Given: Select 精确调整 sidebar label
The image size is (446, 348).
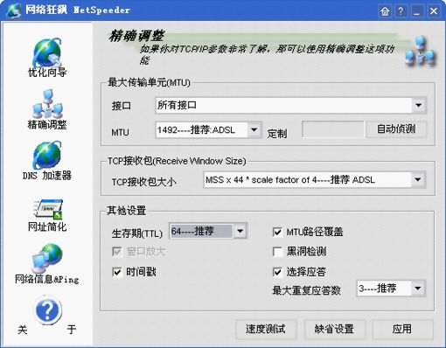Looking at the screenshot, I should tap(47, 124).
